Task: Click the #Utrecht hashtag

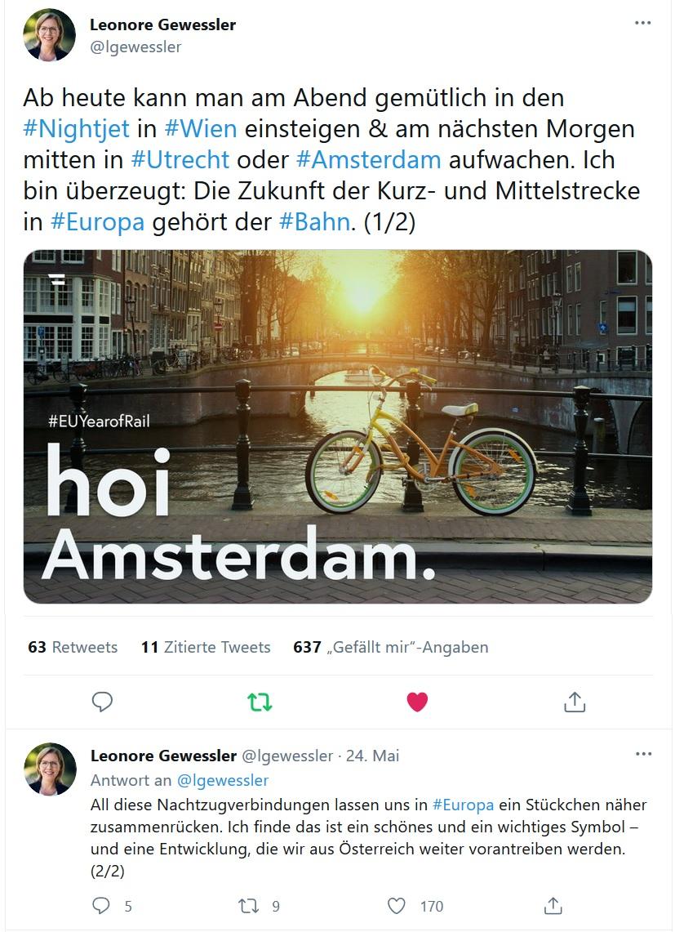Action: (180, 159)
